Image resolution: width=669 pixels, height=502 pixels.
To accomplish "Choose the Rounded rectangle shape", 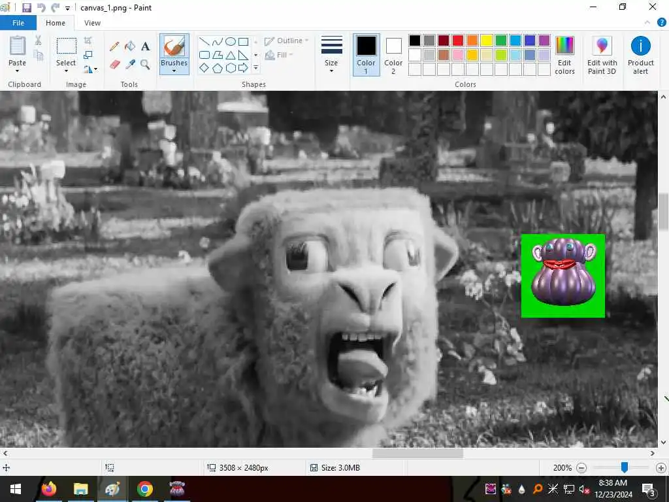I will [x=204, y=55].
